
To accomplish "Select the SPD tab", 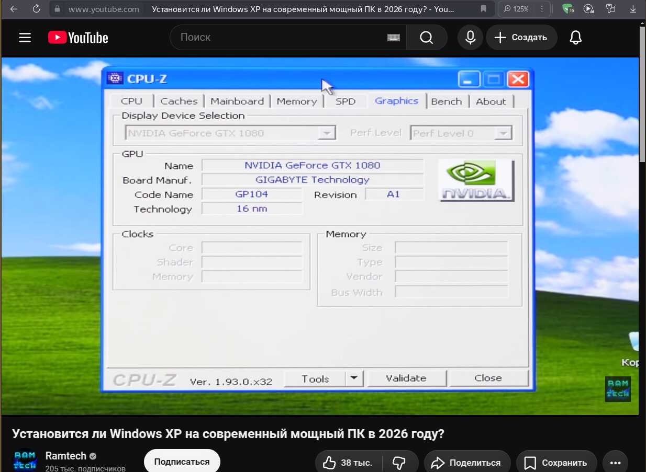I will 346,101.
